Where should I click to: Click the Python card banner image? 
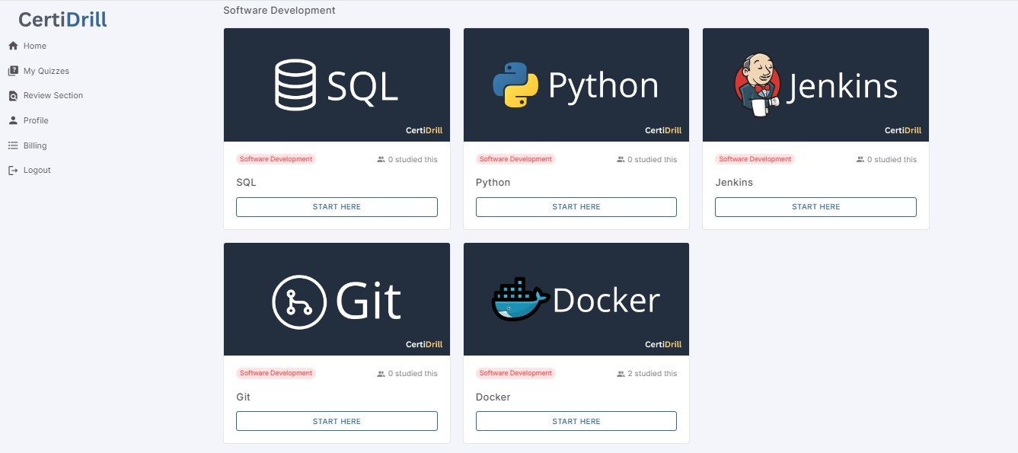pos(576,85)
